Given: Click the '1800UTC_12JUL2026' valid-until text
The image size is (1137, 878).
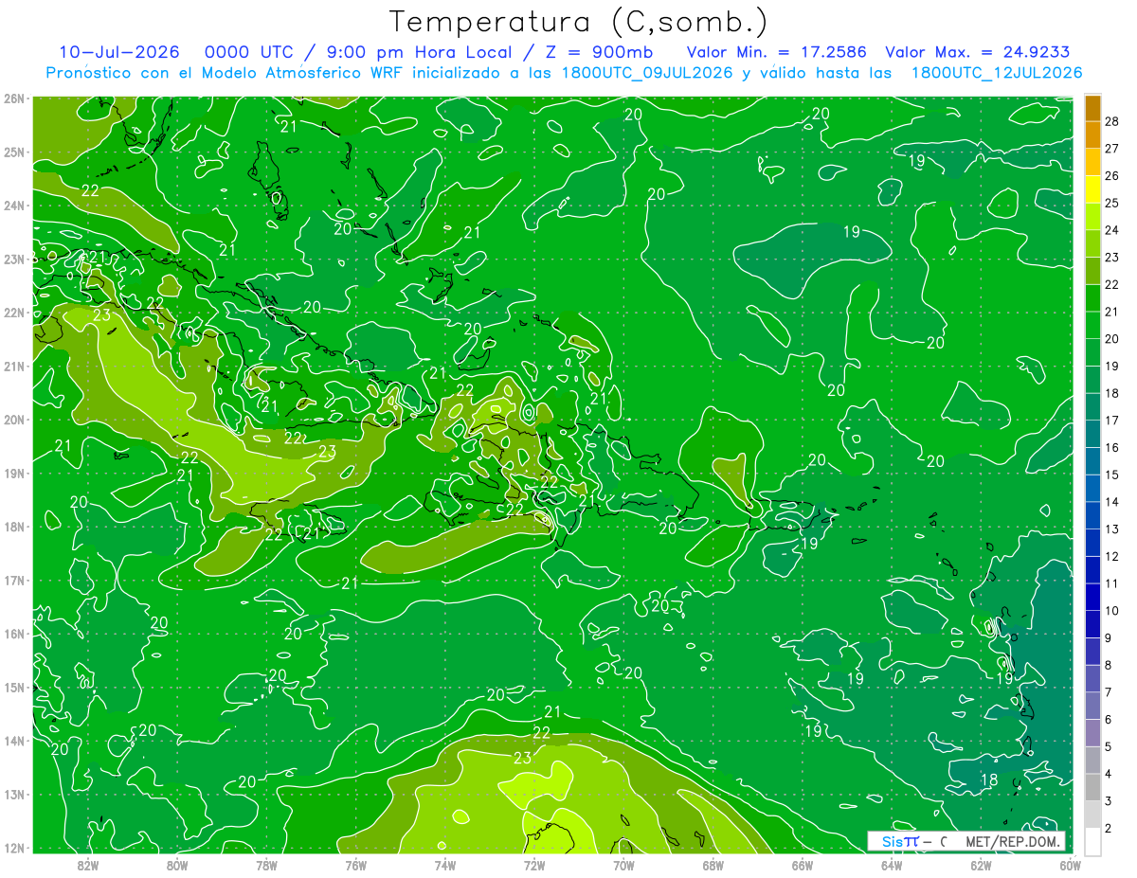Looking at the screenshot, I should pyautogui.click(x=996, y=73).
